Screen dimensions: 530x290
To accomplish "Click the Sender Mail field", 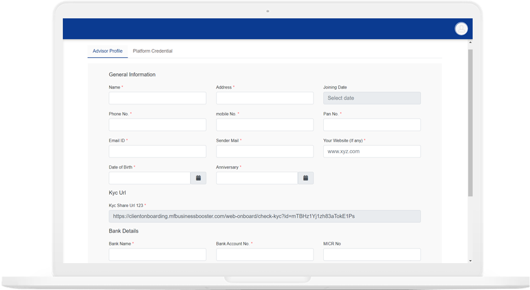I will point(265,151).
